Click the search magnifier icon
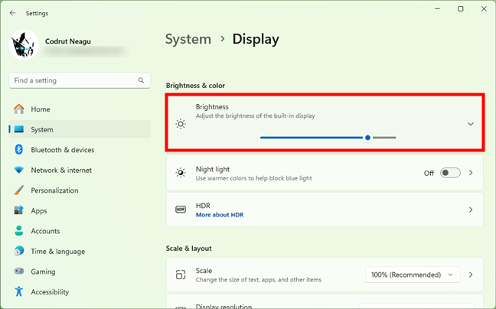The height and width of the screenshot is (309, 496). [x=142, y=80]
